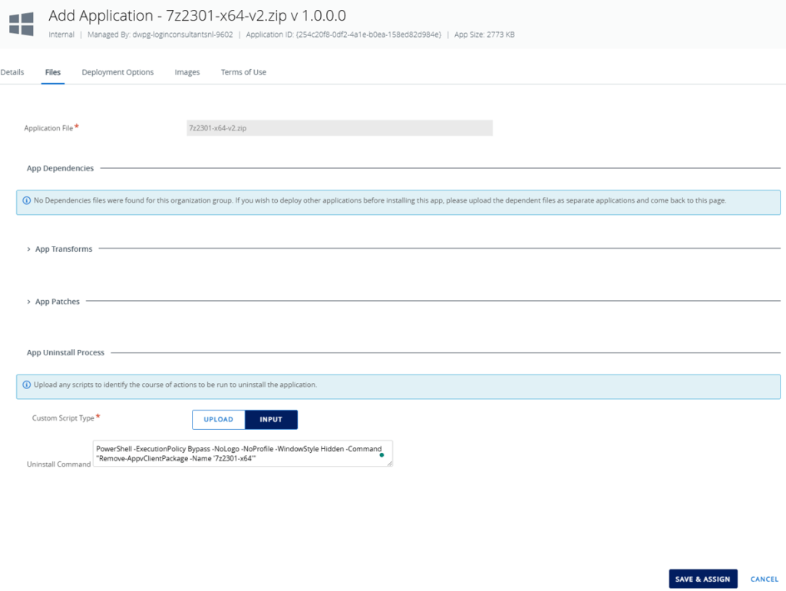
Task: Click the Windows platform logo icon
Action: (x=21, y=23)
